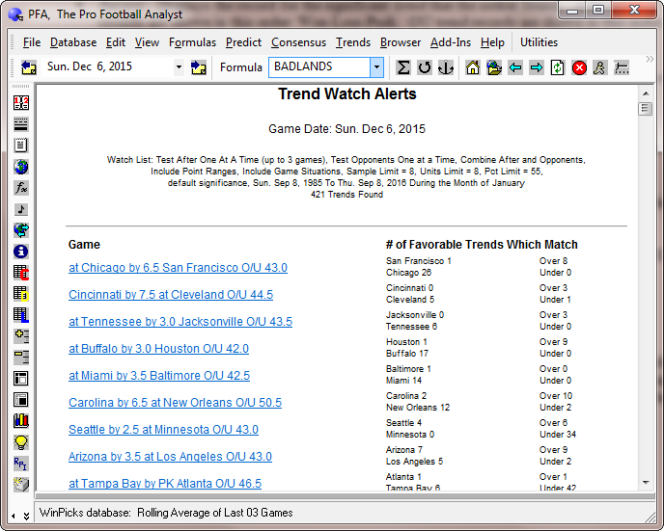Refresh the page with green arrows icon
664x531 pixels.
point(557,67)
